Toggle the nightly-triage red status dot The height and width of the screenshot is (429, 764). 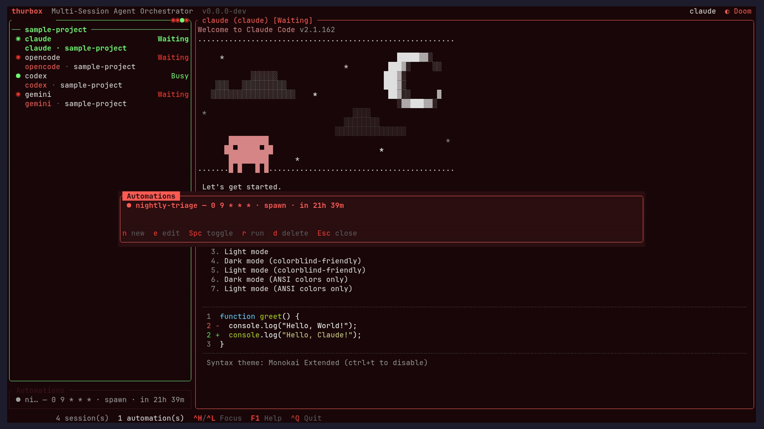point(129,206)
